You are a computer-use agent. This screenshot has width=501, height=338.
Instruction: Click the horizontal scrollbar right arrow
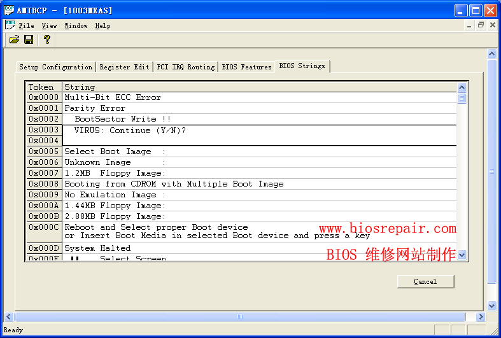click(x=480, y=316)
